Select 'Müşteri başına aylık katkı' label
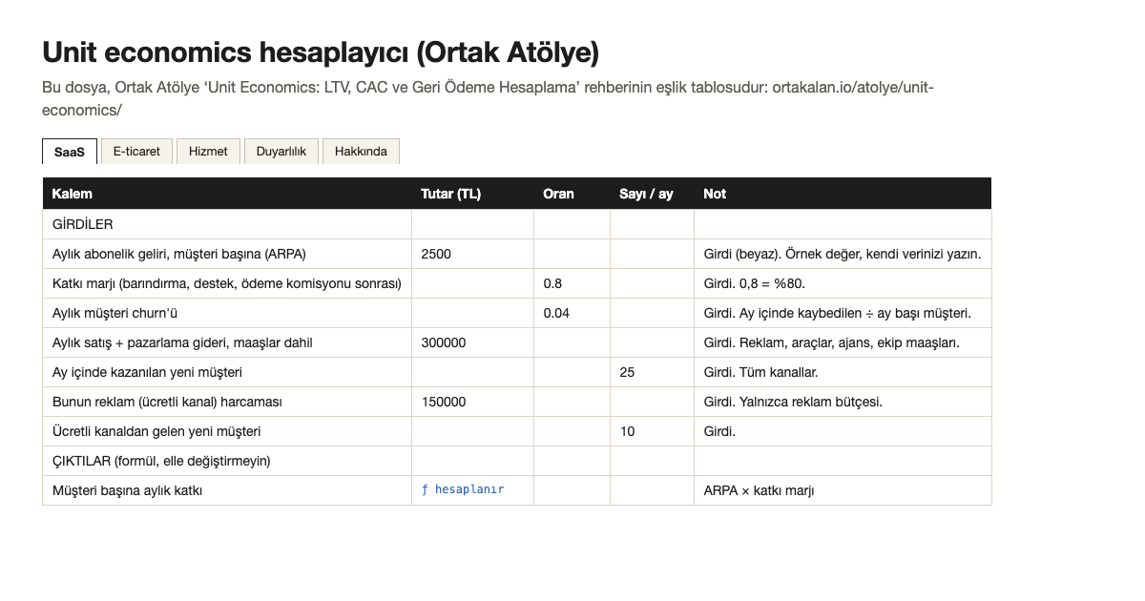 point(128,490)
